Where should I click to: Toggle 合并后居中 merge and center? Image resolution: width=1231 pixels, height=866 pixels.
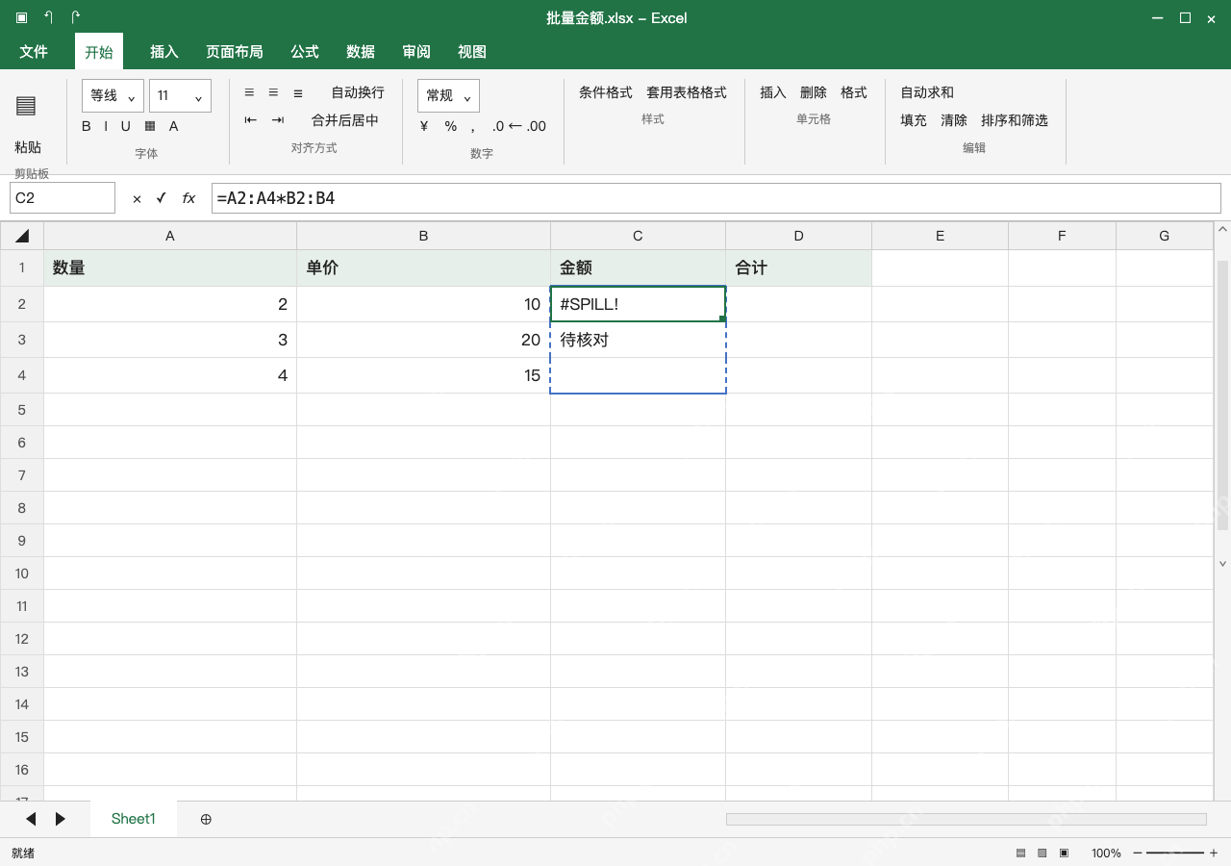coord(345,120)
